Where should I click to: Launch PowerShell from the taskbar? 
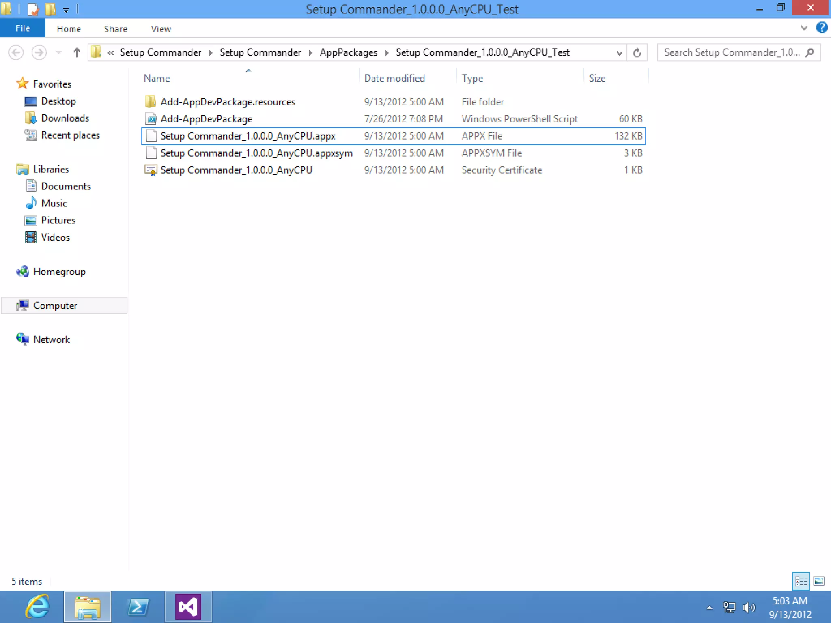(x=138, y=607)
